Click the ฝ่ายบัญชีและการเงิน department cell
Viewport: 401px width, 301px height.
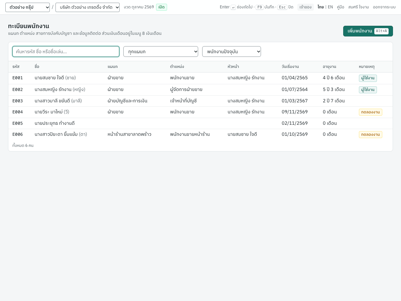tap(127, 101)
